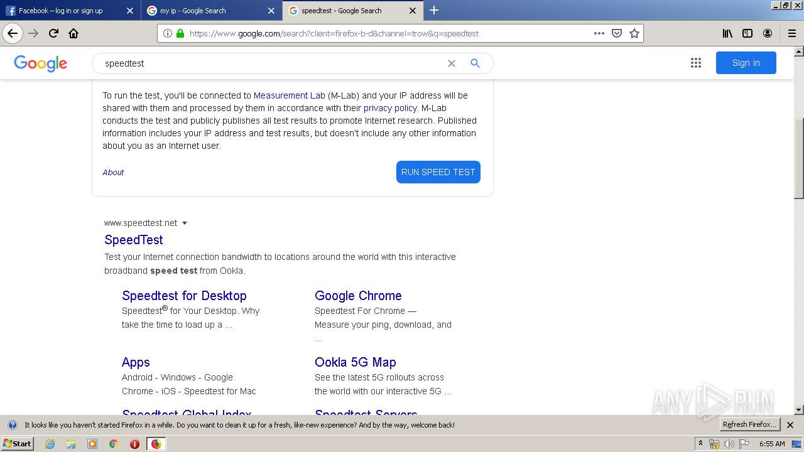Click the 6:55 AM taskbar clock
804x452 pixels.
(x=772, y=444)
